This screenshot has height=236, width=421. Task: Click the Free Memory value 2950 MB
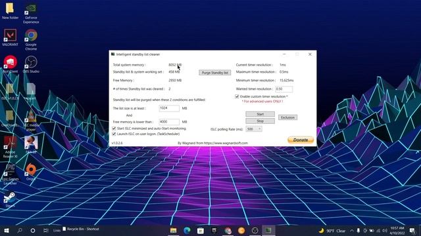[x=175, y=80]
